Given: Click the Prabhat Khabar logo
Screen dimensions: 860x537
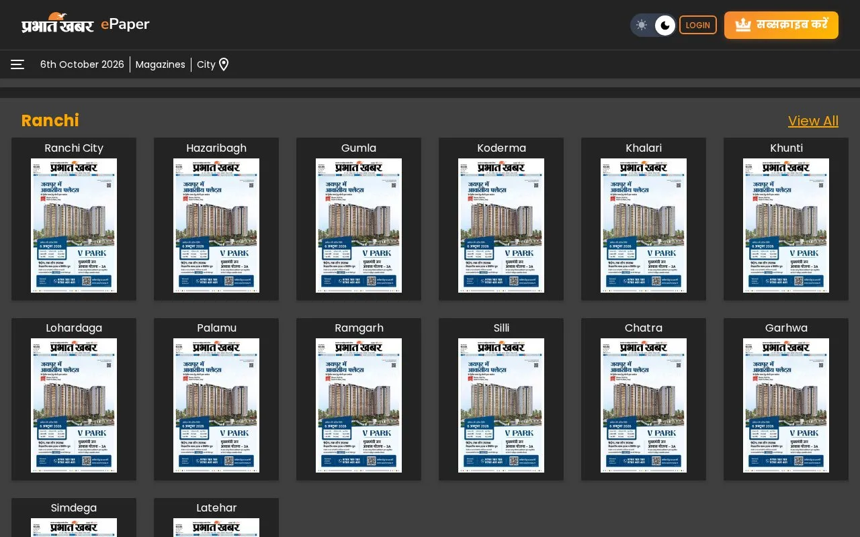Looking at the screenshot, I should click(x=58, y=23).
